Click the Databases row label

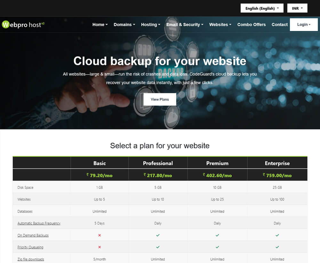pos(25,211)
